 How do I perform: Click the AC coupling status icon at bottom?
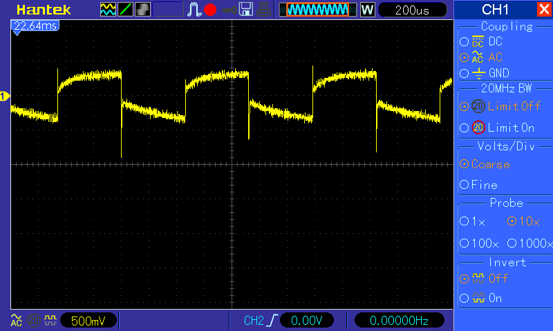click(16, 320)
